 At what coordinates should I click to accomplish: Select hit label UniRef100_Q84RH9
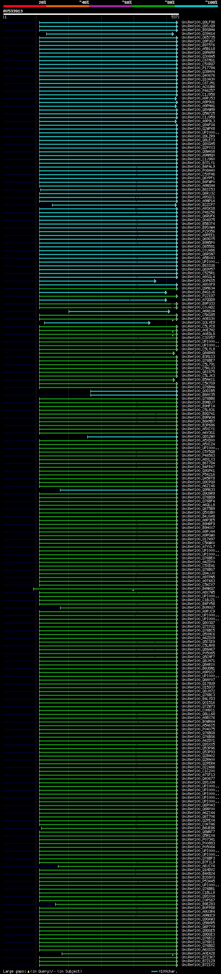pyautogui.click(x=198, y=353)
